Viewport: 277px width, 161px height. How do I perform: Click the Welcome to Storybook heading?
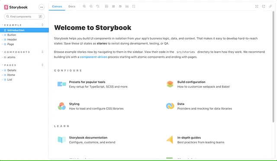pyautogui.click(x=93, y=28)
